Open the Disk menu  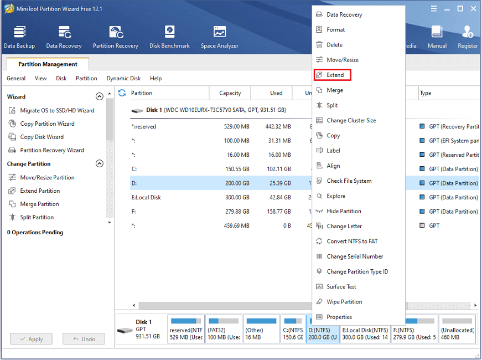[61, 79]
